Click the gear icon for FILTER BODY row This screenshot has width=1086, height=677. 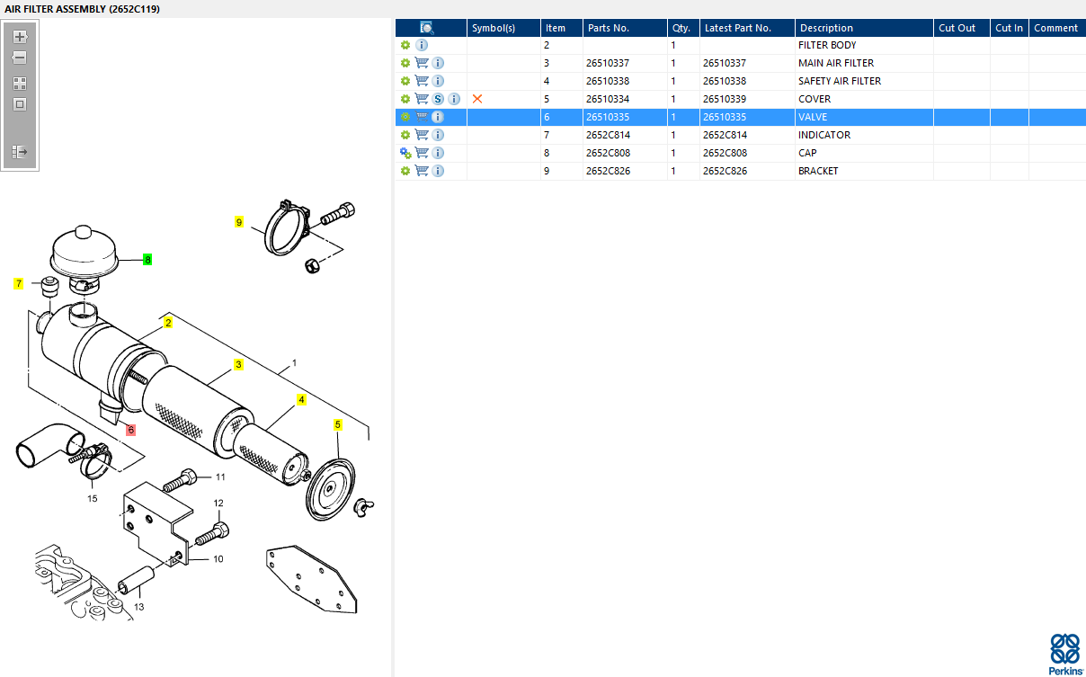[x=405, y=45]
